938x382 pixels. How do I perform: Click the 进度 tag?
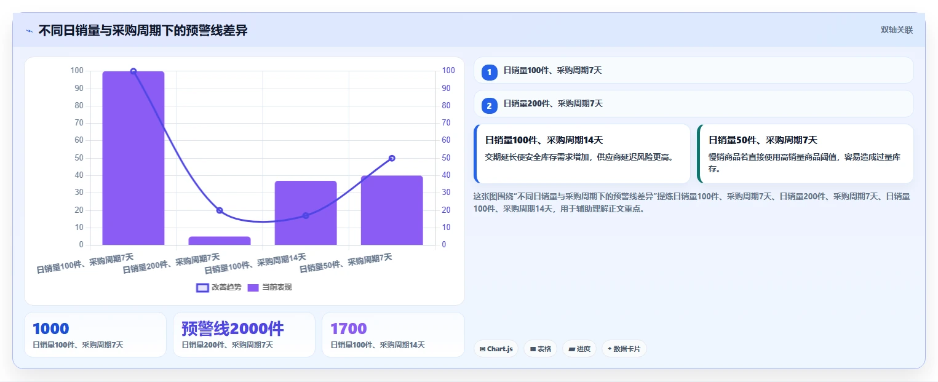coord(579,349)
